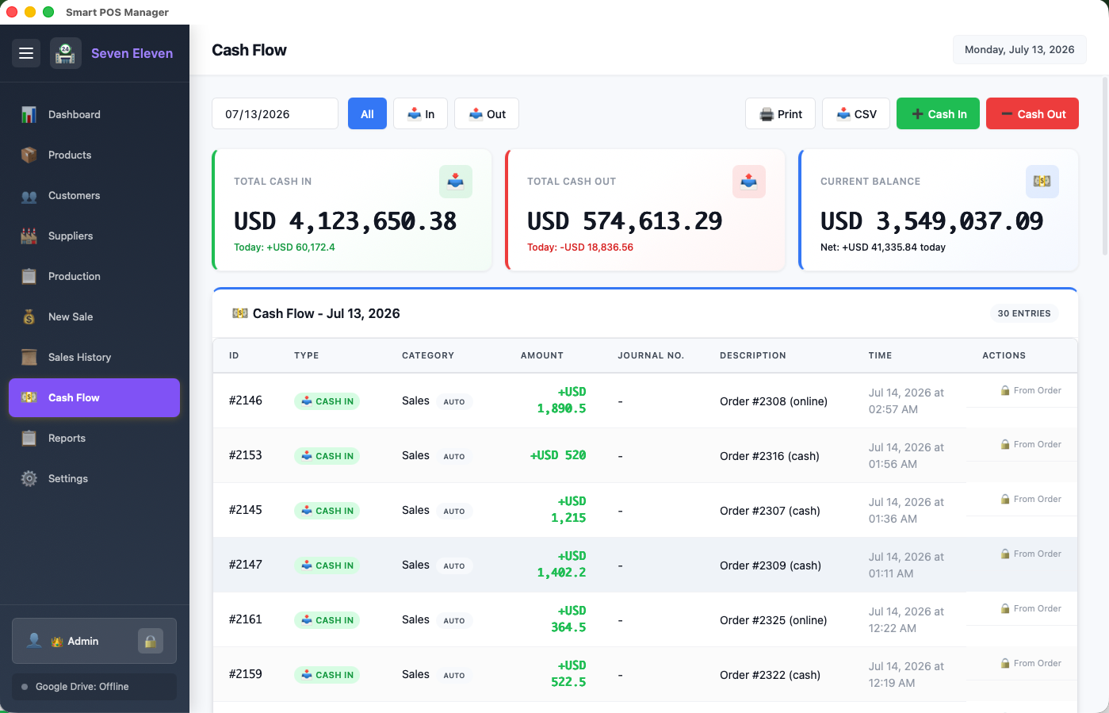1109x713 pixels.
Task: Click the Total Cash In card icon
Action: point(456,182)
